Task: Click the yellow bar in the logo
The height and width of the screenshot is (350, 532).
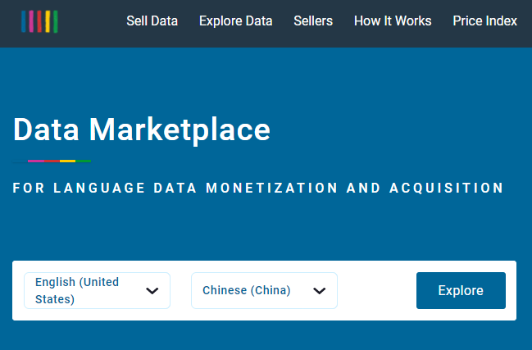Action: tap(48, 21)
